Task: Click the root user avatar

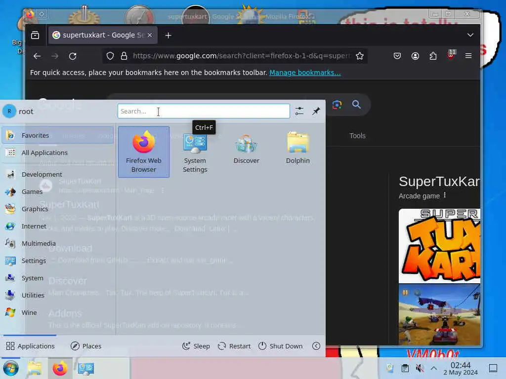Action: click(9, 111)
